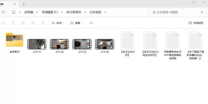Go to 4K分率系列 in breadcrumb
The width and height of the screenshot is (208, 104).
[74, 12]
